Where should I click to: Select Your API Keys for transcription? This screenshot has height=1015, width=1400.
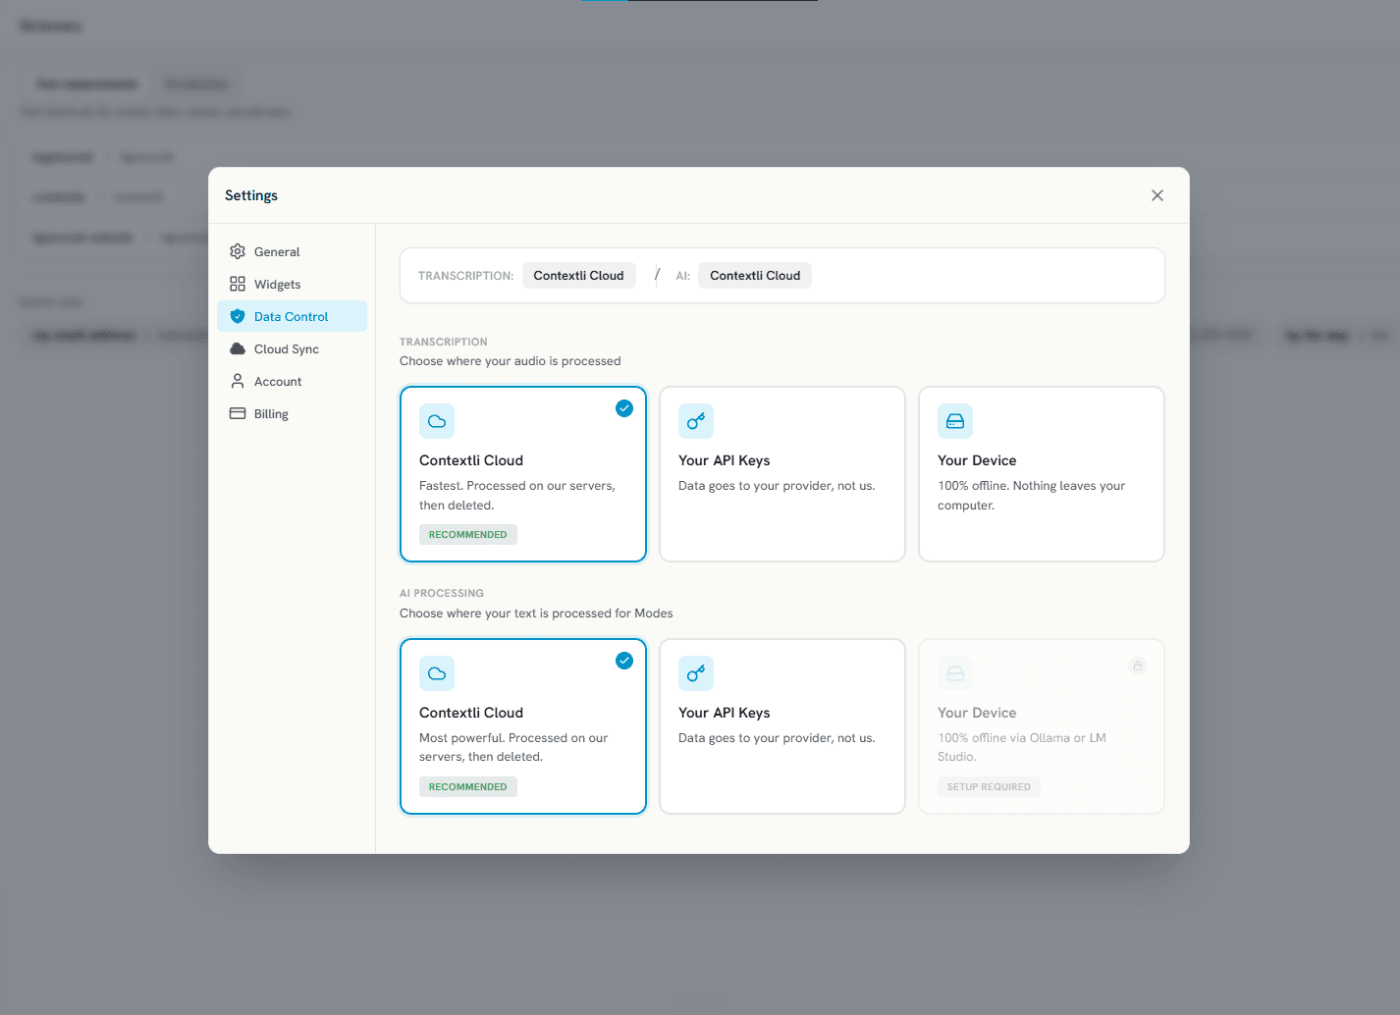click(x=782, y=474)
